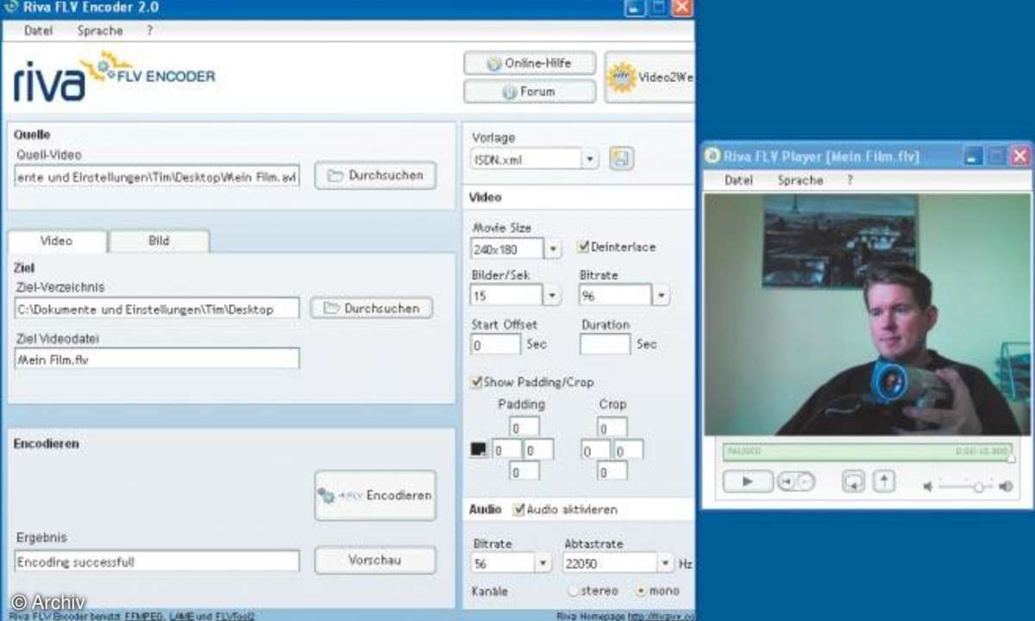Image resolution: width=1035 pixels, height=621 pixels.
Task: Click the Ergebnis result field
Action: (x=157, y=561)
